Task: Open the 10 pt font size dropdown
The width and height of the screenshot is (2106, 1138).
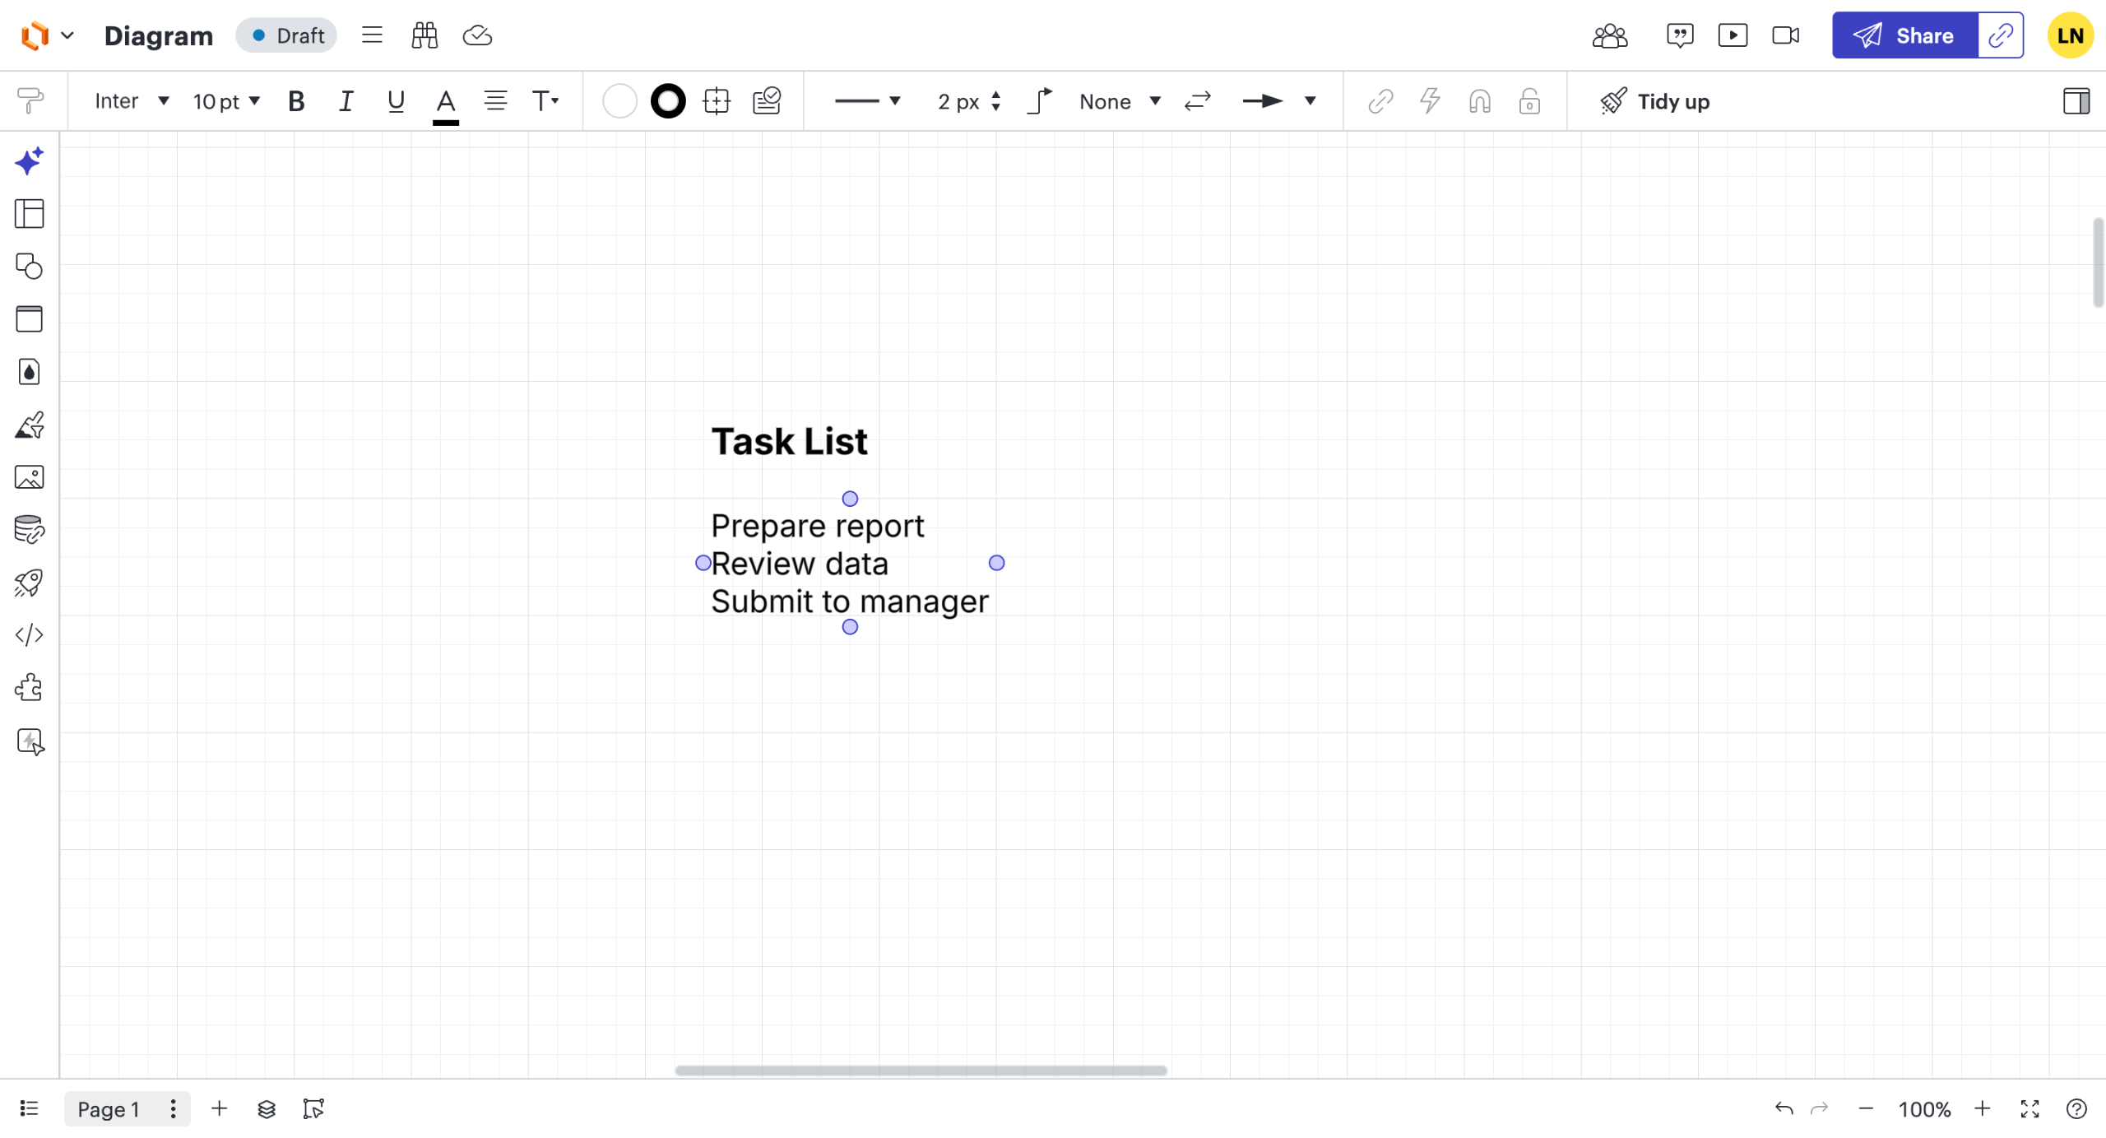Action: pyautogui.click(x=226, y=101)
